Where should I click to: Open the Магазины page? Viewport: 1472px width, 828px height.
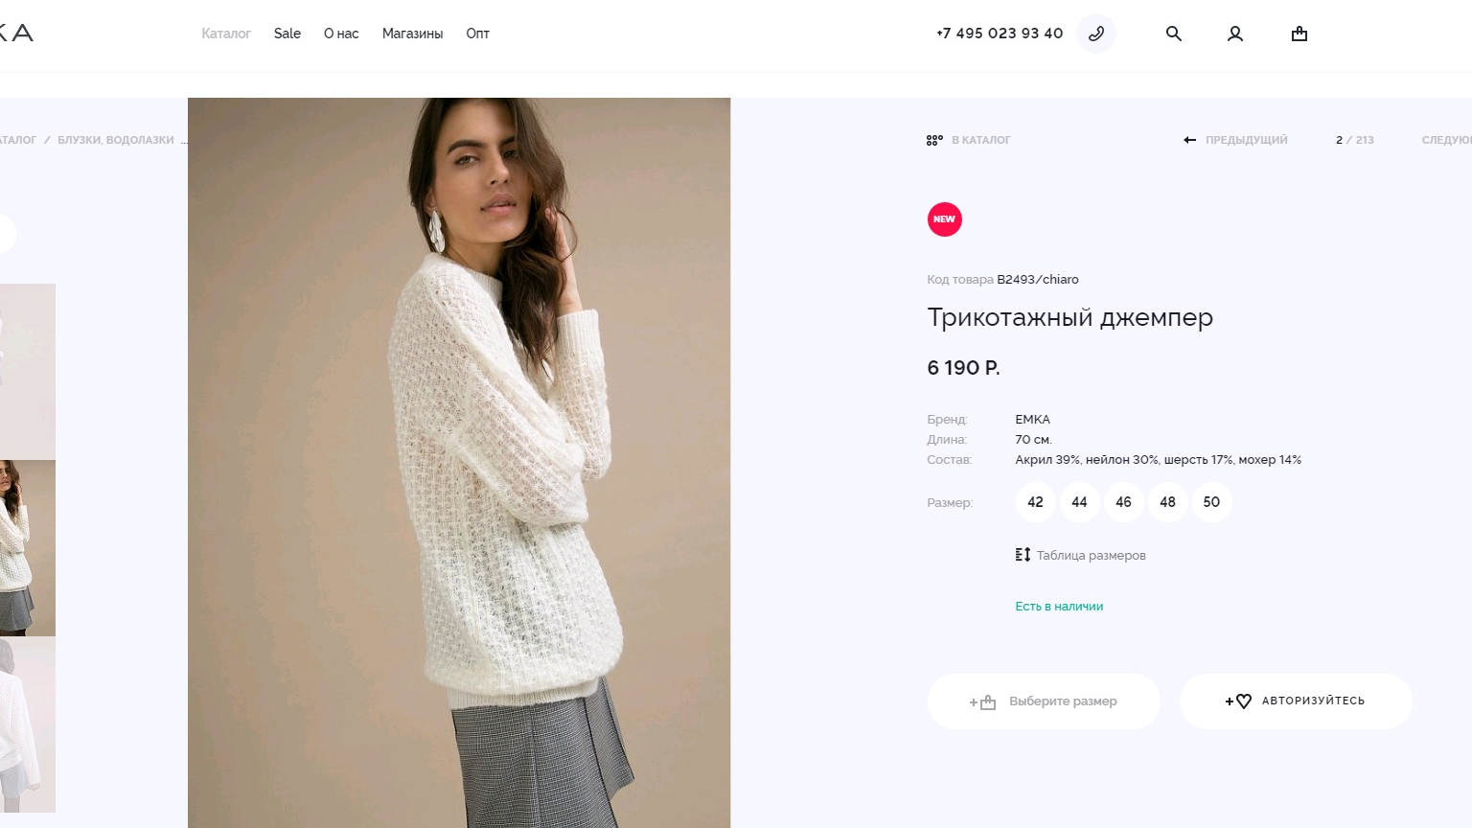coord(412,34)
